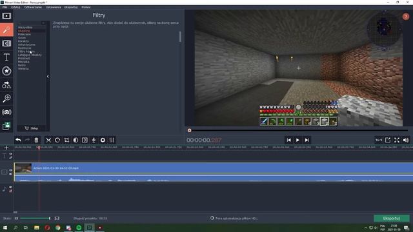Open the Transitions panel icon
This screenshot has height=232, width=413.
(x=6, y=43)
